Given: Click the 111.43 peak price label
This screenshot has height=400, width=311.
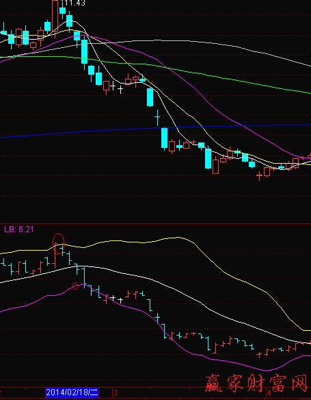Looking at the screenshot, I should pos(73,3).
